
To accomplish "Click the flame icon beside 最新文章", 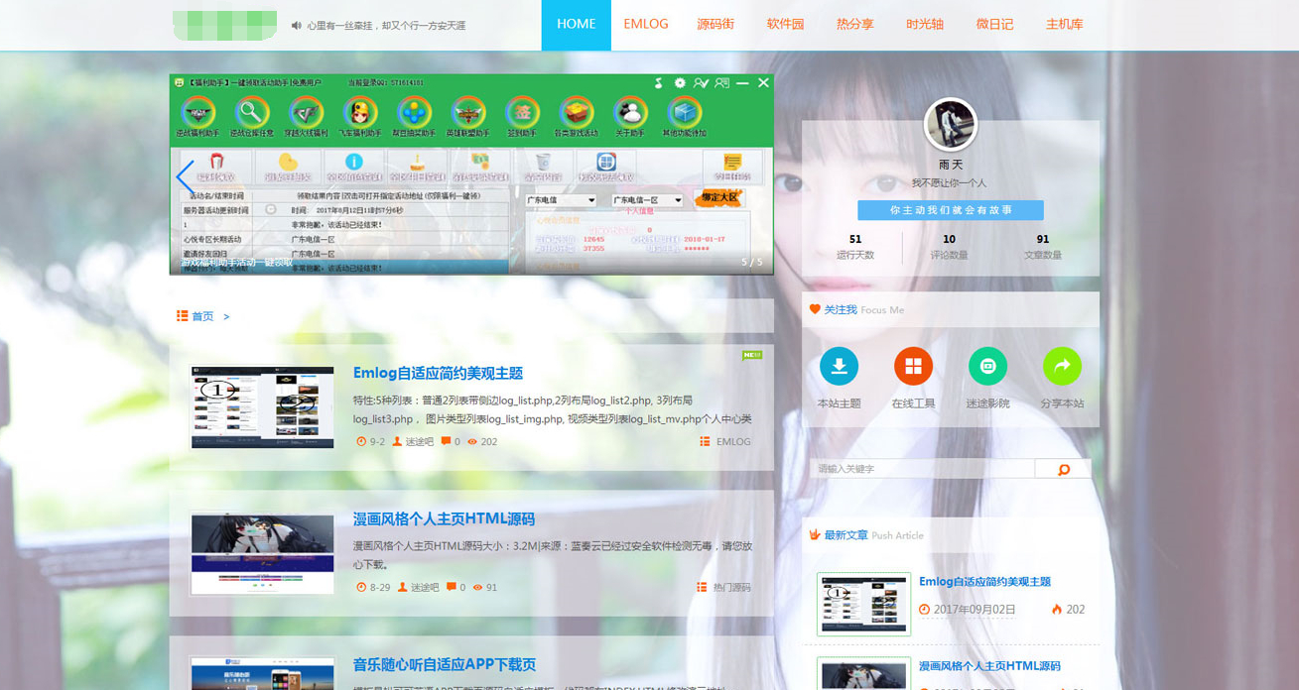I will [x=815, y=534].
